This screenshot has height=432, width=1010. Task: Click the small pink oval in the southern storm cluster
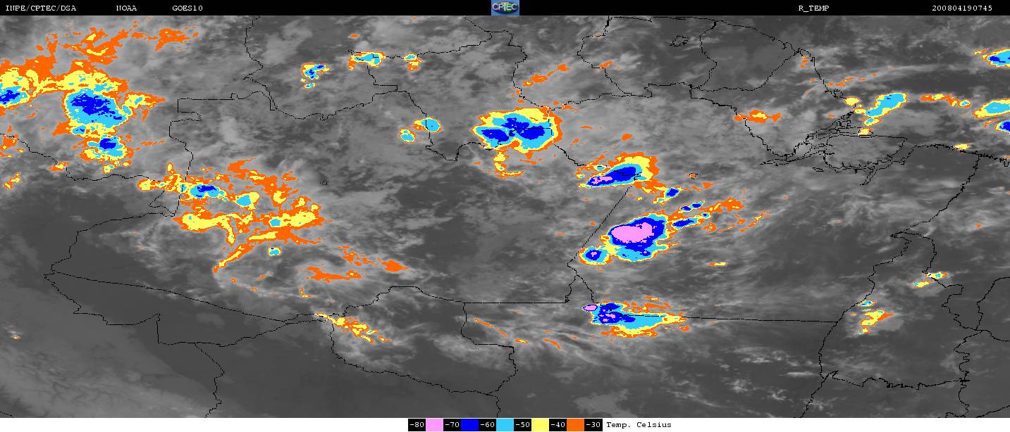pos(590,307)
